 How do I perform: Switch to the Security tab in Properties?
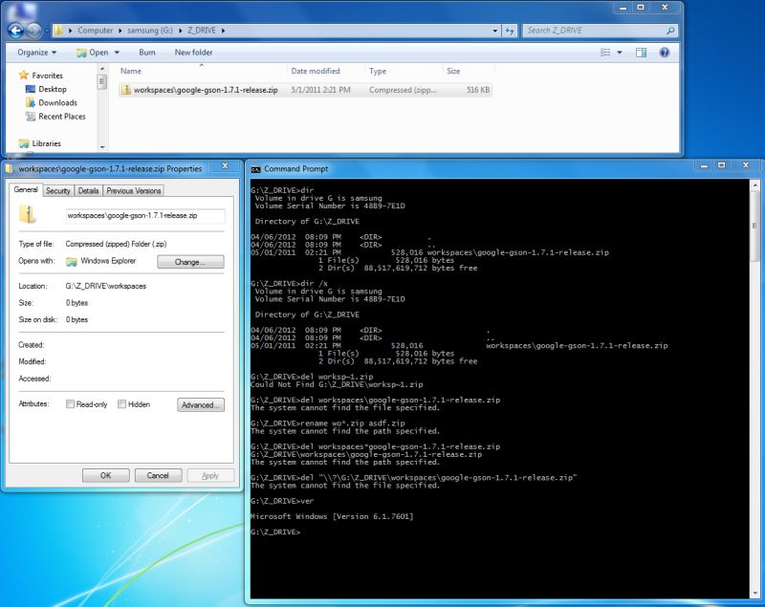point(59,190)
